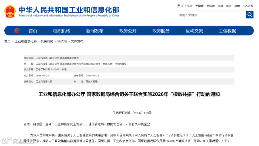The width and height of the screenshot is (259, 146).
Task: Open the 新闻发布 navigation menu item
Action: [x=95, y=31]
